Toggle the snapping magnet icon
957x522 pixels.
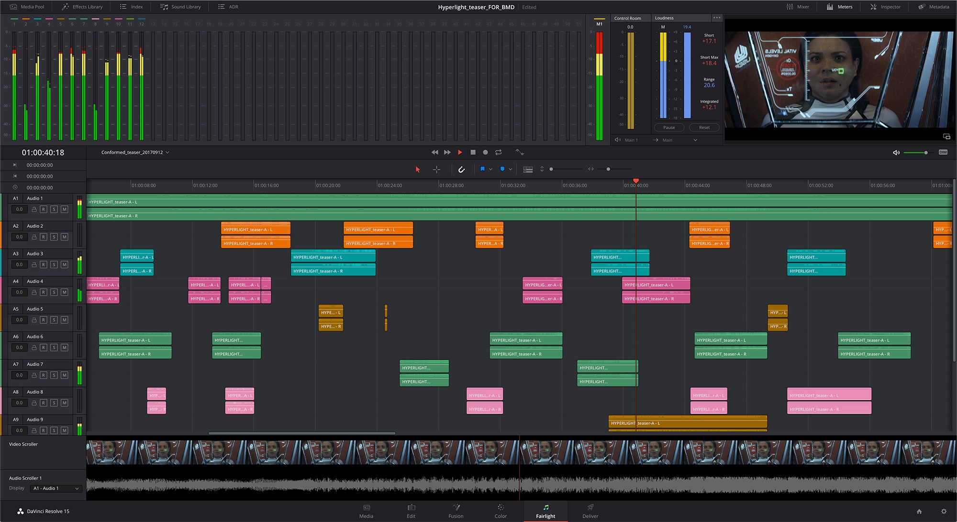click(461, 169)
